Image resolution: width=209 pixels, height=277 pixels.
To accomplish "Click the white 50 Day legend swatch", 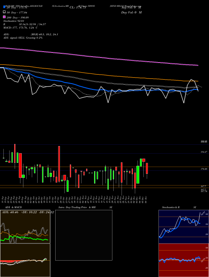I will (x=4, y=12).
